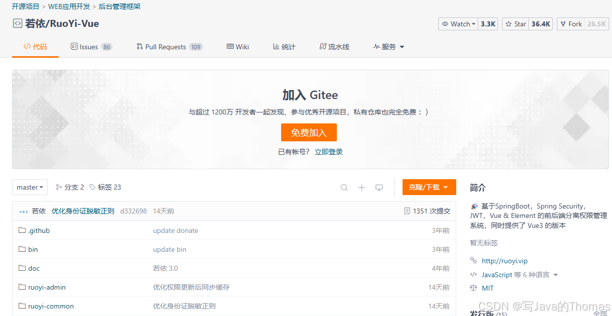Open commit hash d332698

pos(133,211)
